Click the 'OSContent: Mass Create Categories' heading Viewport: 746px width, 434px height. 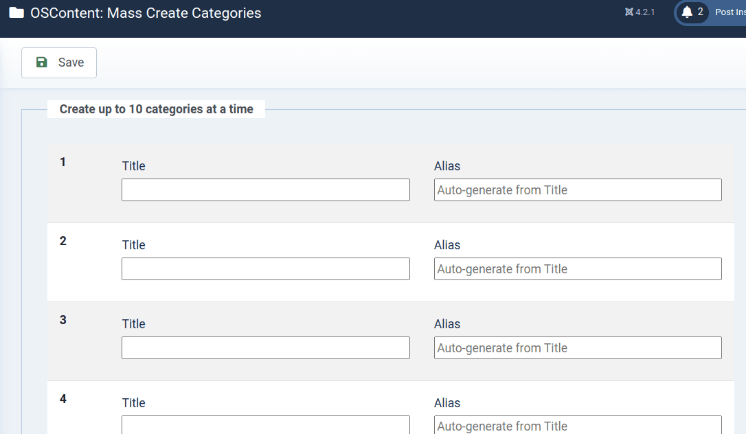pos(146,13)
